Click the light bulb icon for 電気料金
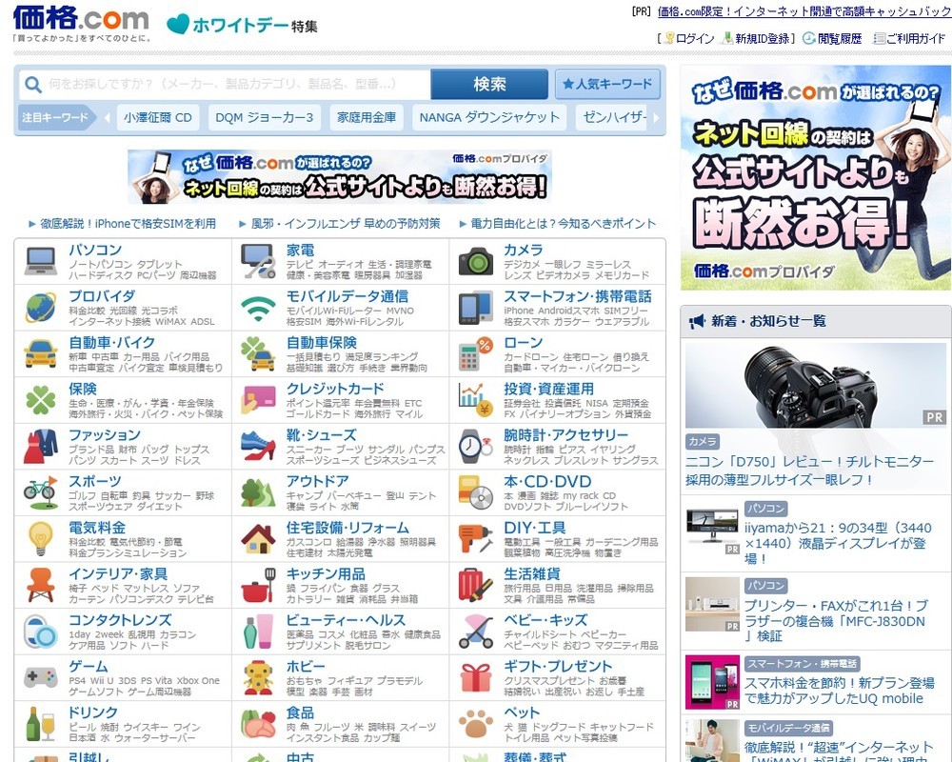 (41, 538)
